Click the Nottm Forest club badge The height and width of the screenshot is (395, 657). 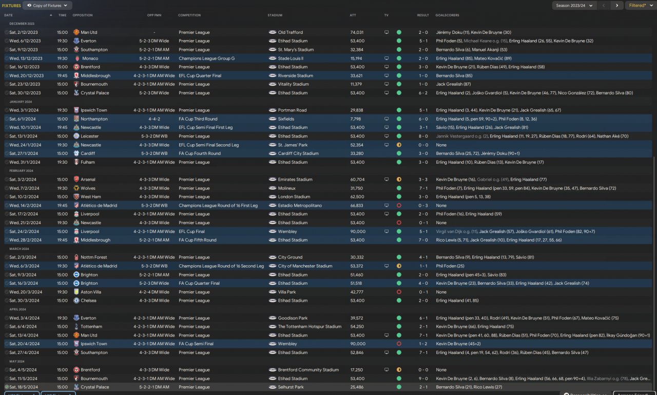coord(76,257)
